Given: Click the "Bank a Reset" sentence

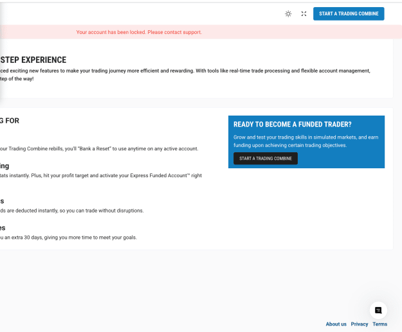Looking at the screenshot, I should [x=99, y=149].
